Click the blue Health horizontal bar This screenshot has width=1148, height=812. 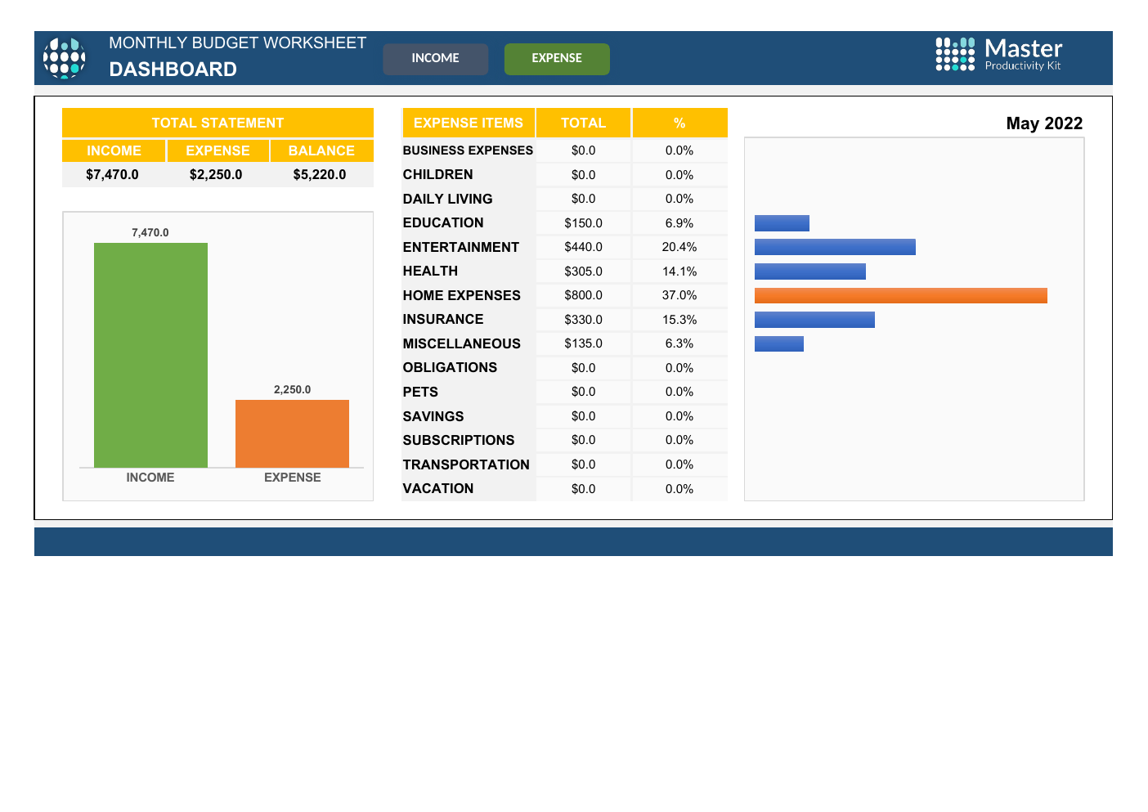click(x=809, y=271)
